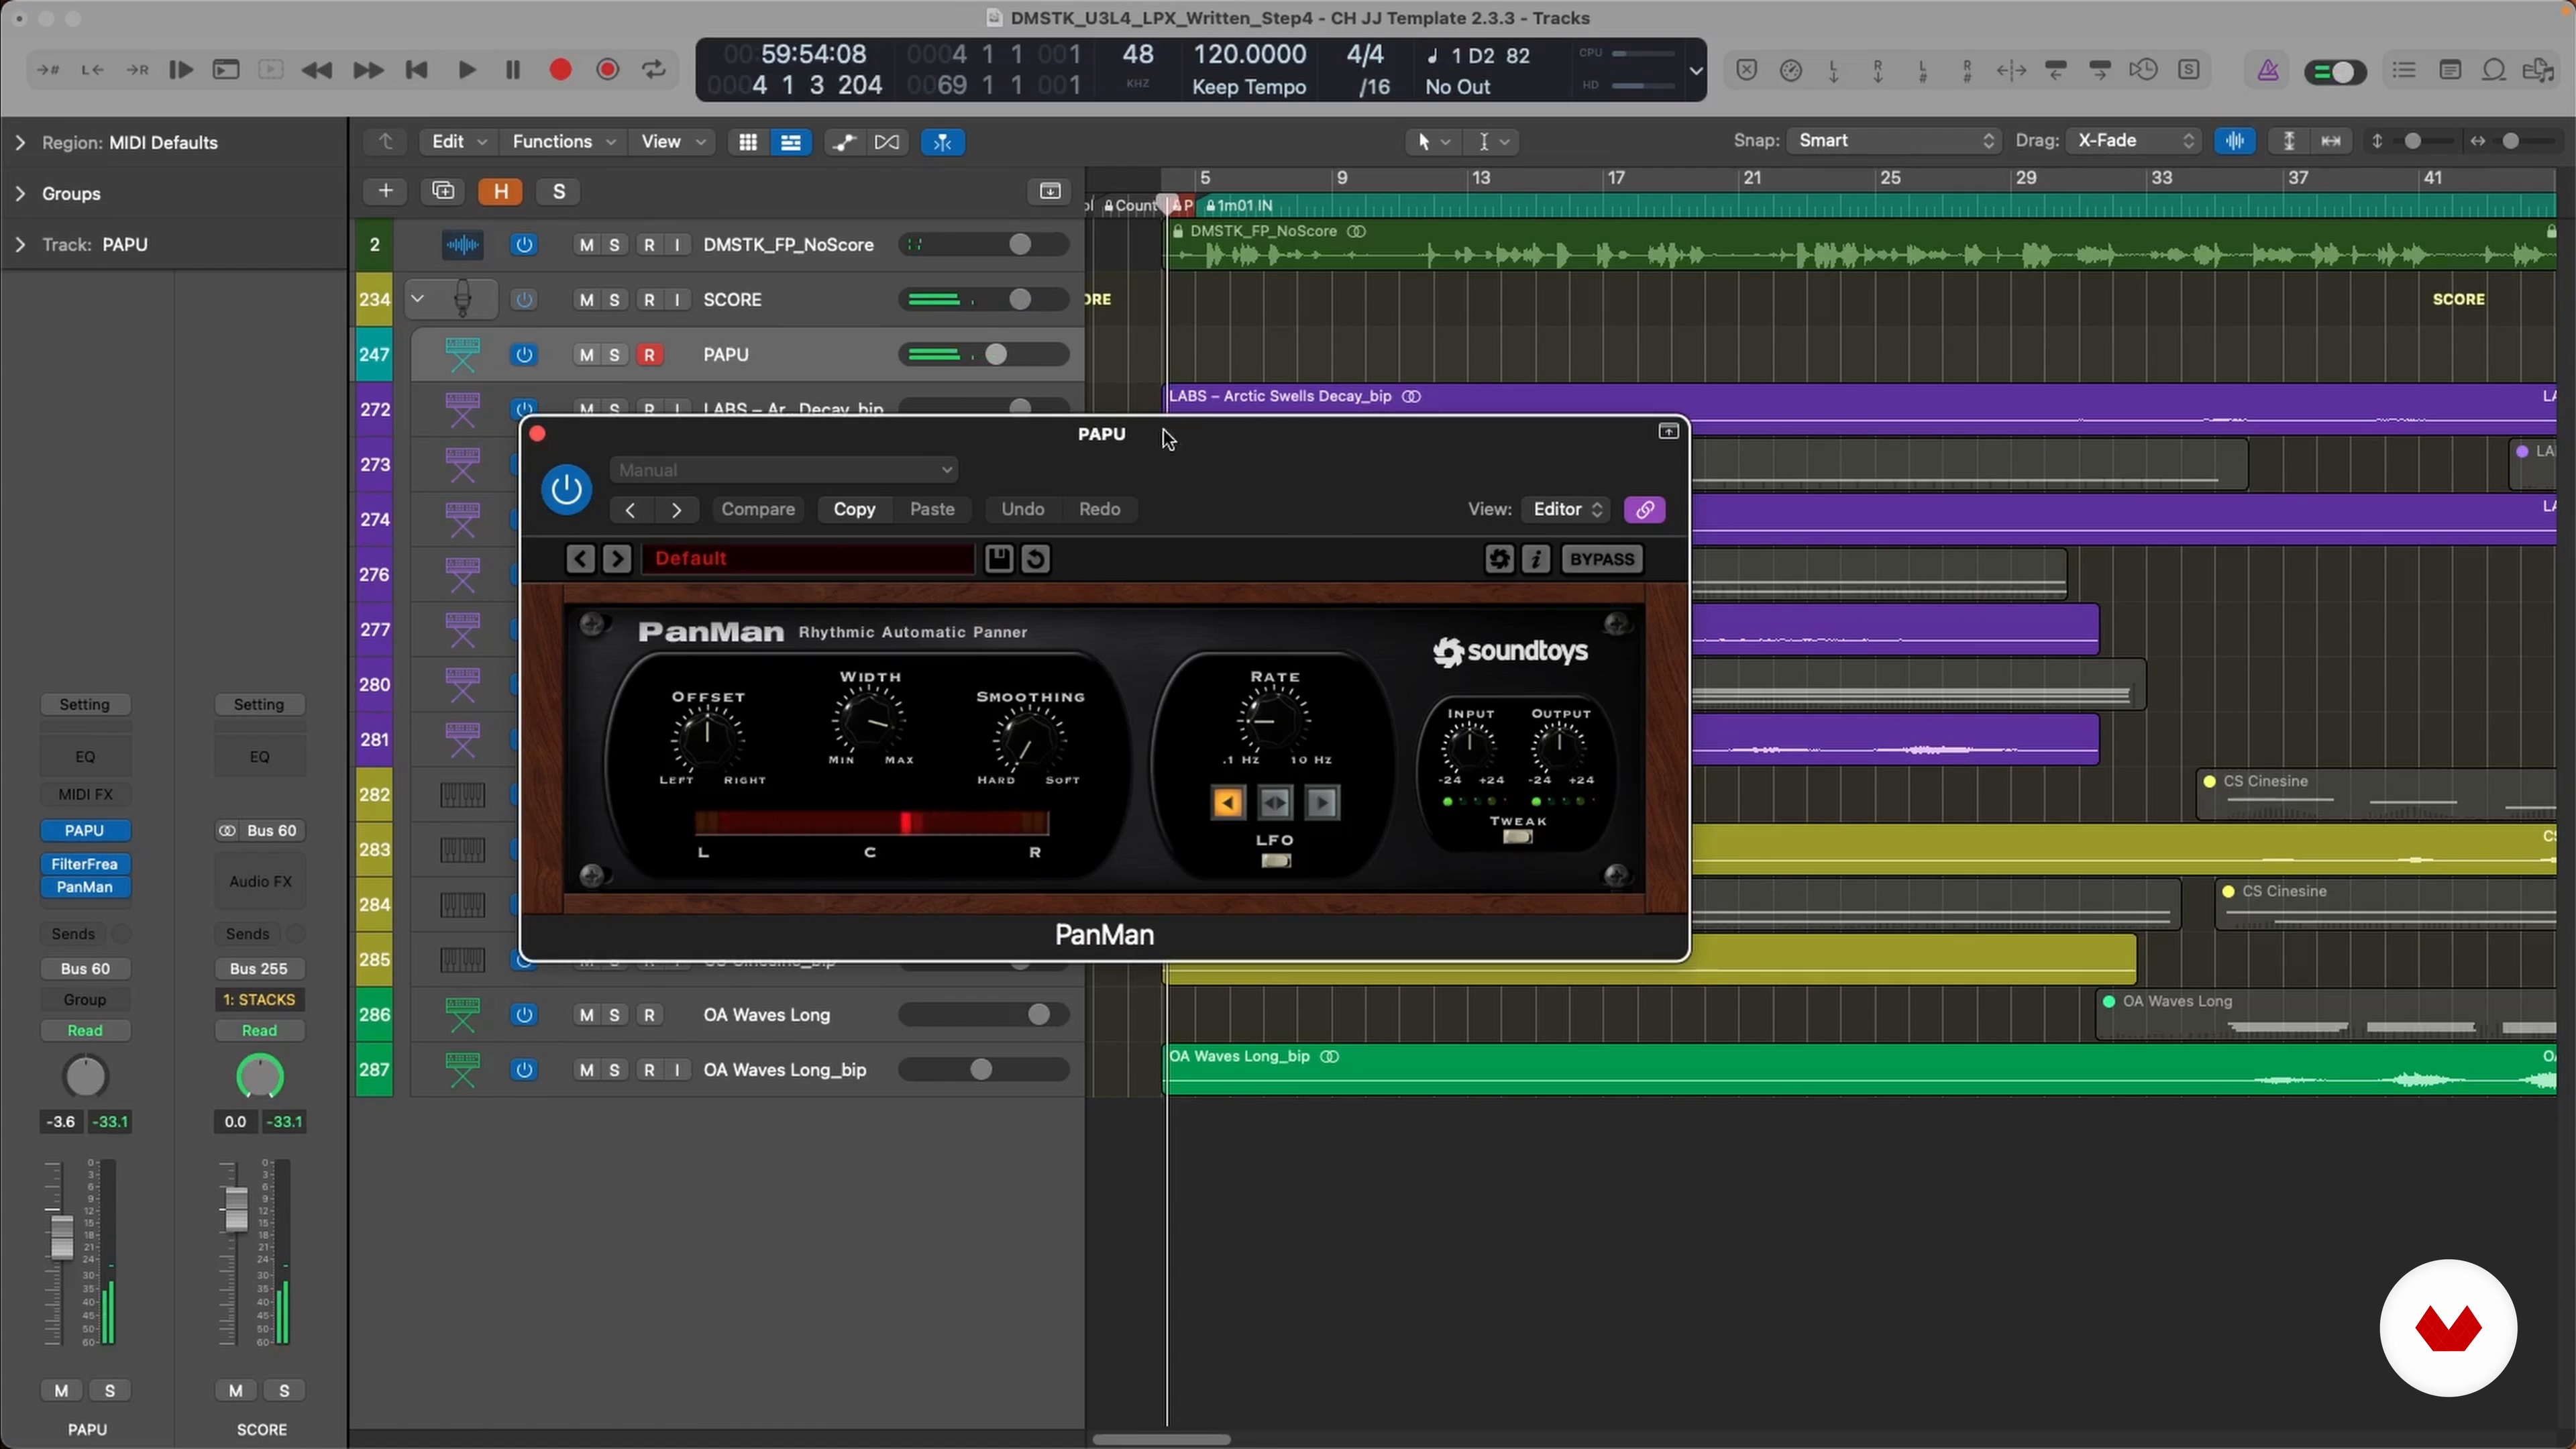
Task: Toggle the PanMan plugin power button
Action: (x=566, y=489)
